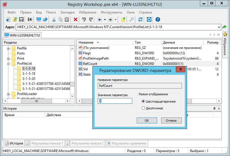Open the forward history dropdown arrow
The width and height of the screenshot is (230, 156).
115,19
